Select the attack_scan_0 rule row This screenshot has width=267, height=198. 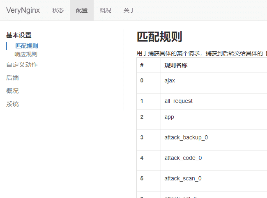pyautogui.click(x=202, y=181)
